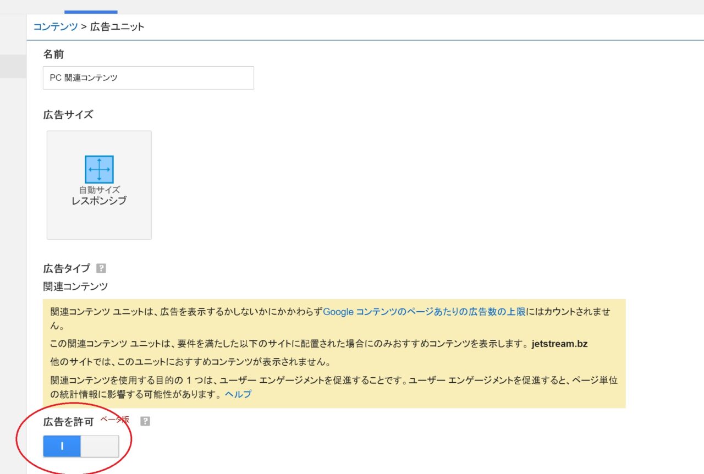Click the 自動サイズ caption in the tile
Screen dimensions: 704x474
[x=99, y=190]
